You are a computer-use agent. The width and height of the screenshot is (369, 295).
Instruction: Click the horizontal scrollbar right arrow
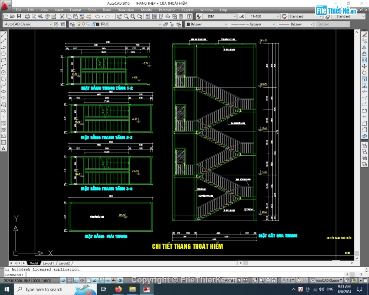click(x=352, y=263)
